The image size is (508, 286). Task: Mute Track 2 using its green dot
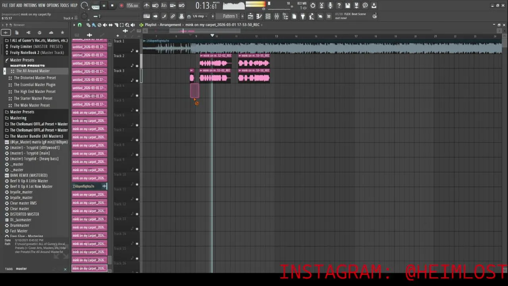[x=137, y=66]
